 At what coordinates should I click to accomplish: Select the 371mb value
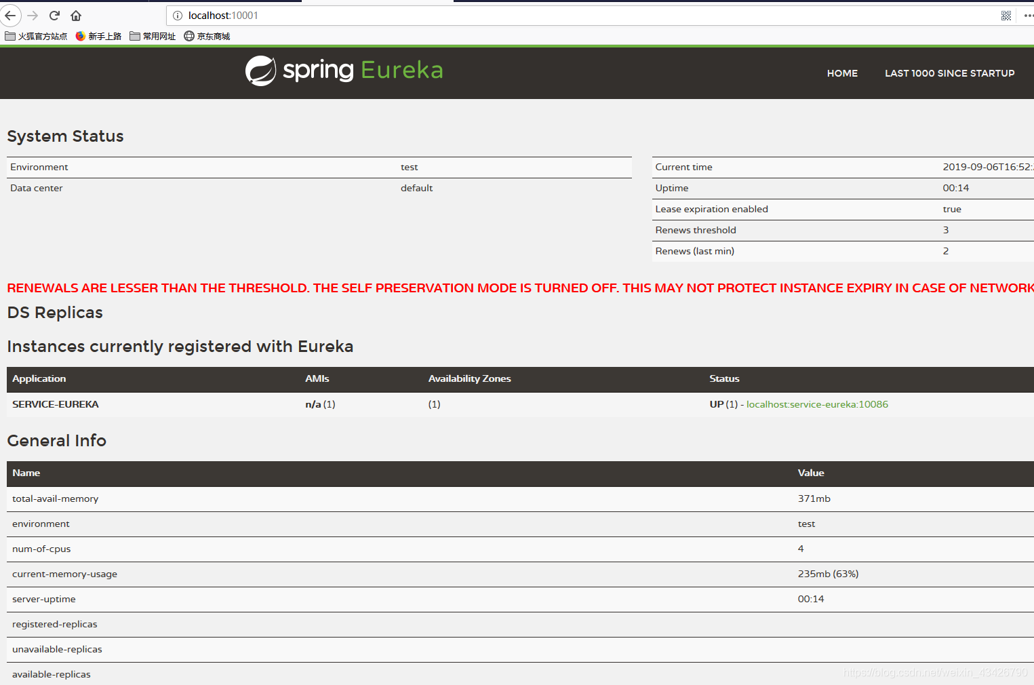[814, 498]
